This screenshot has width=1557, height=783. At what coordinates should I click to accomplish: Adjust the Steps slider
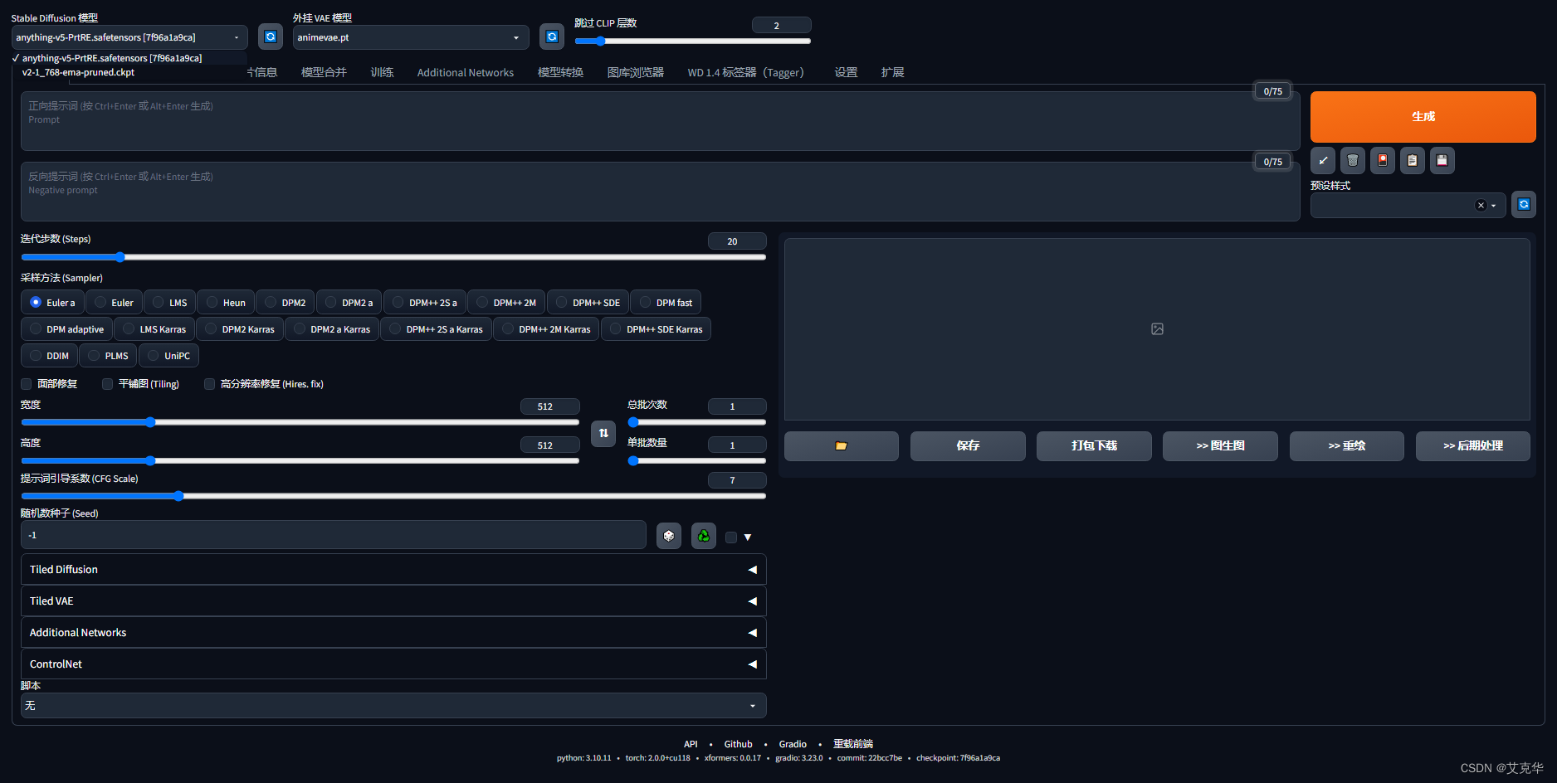tap(393, 257)
